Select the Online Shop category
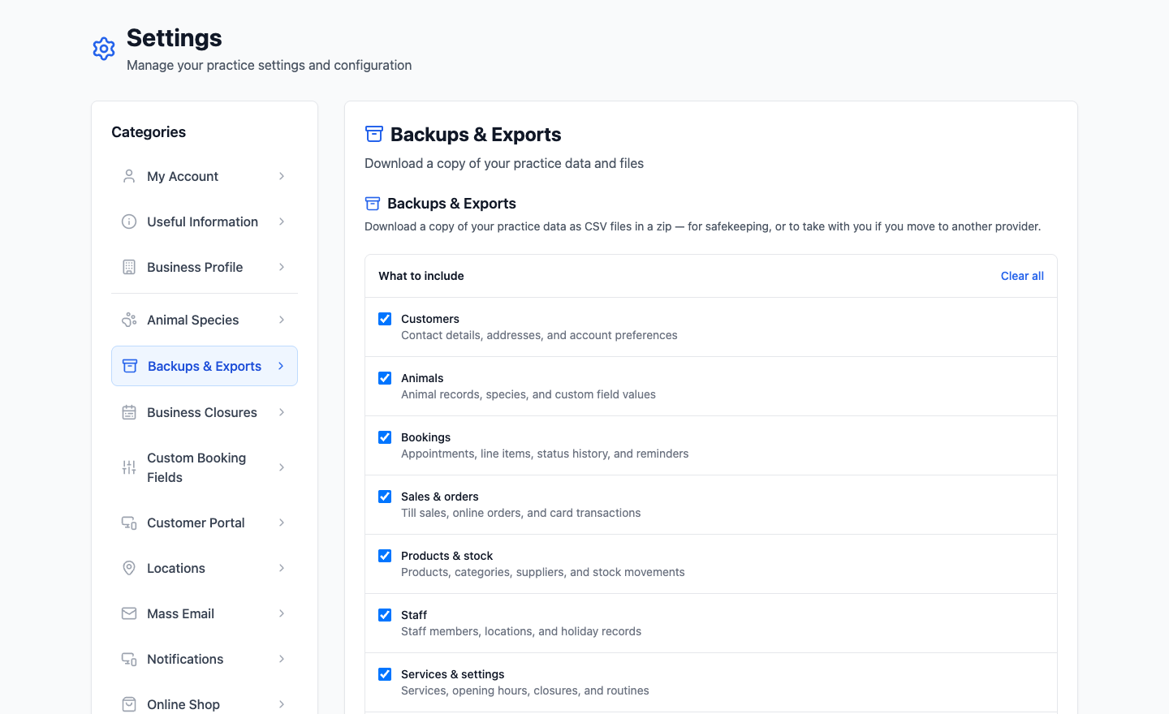1169x714 pixels. [x=205, y=704]
